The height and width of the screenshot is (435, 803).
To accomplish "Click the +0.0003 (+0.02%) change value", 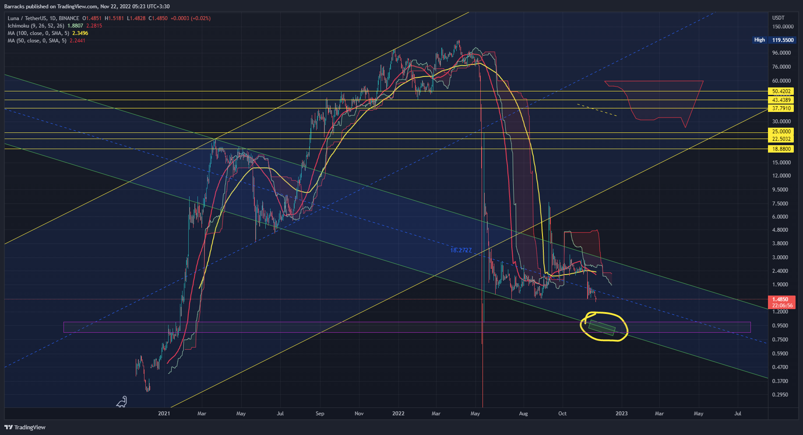I will pos(190,18).
